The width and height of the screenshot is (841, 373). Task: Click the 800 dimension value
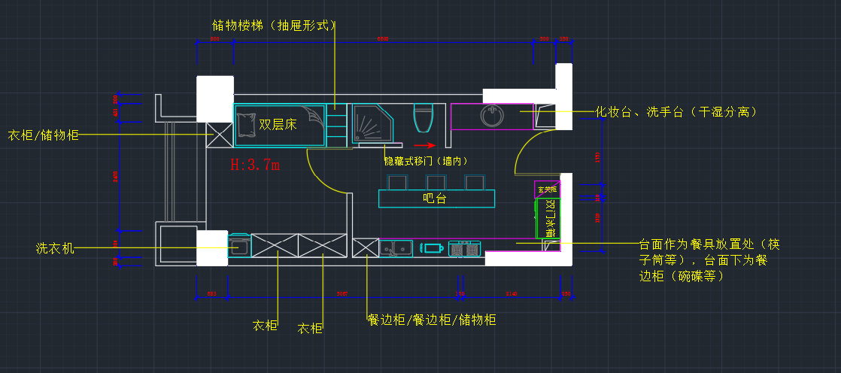tap(214, 39)
